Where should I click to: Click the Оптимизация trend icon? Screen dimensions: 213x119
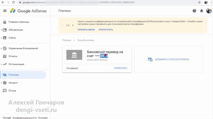coord(5,64)
